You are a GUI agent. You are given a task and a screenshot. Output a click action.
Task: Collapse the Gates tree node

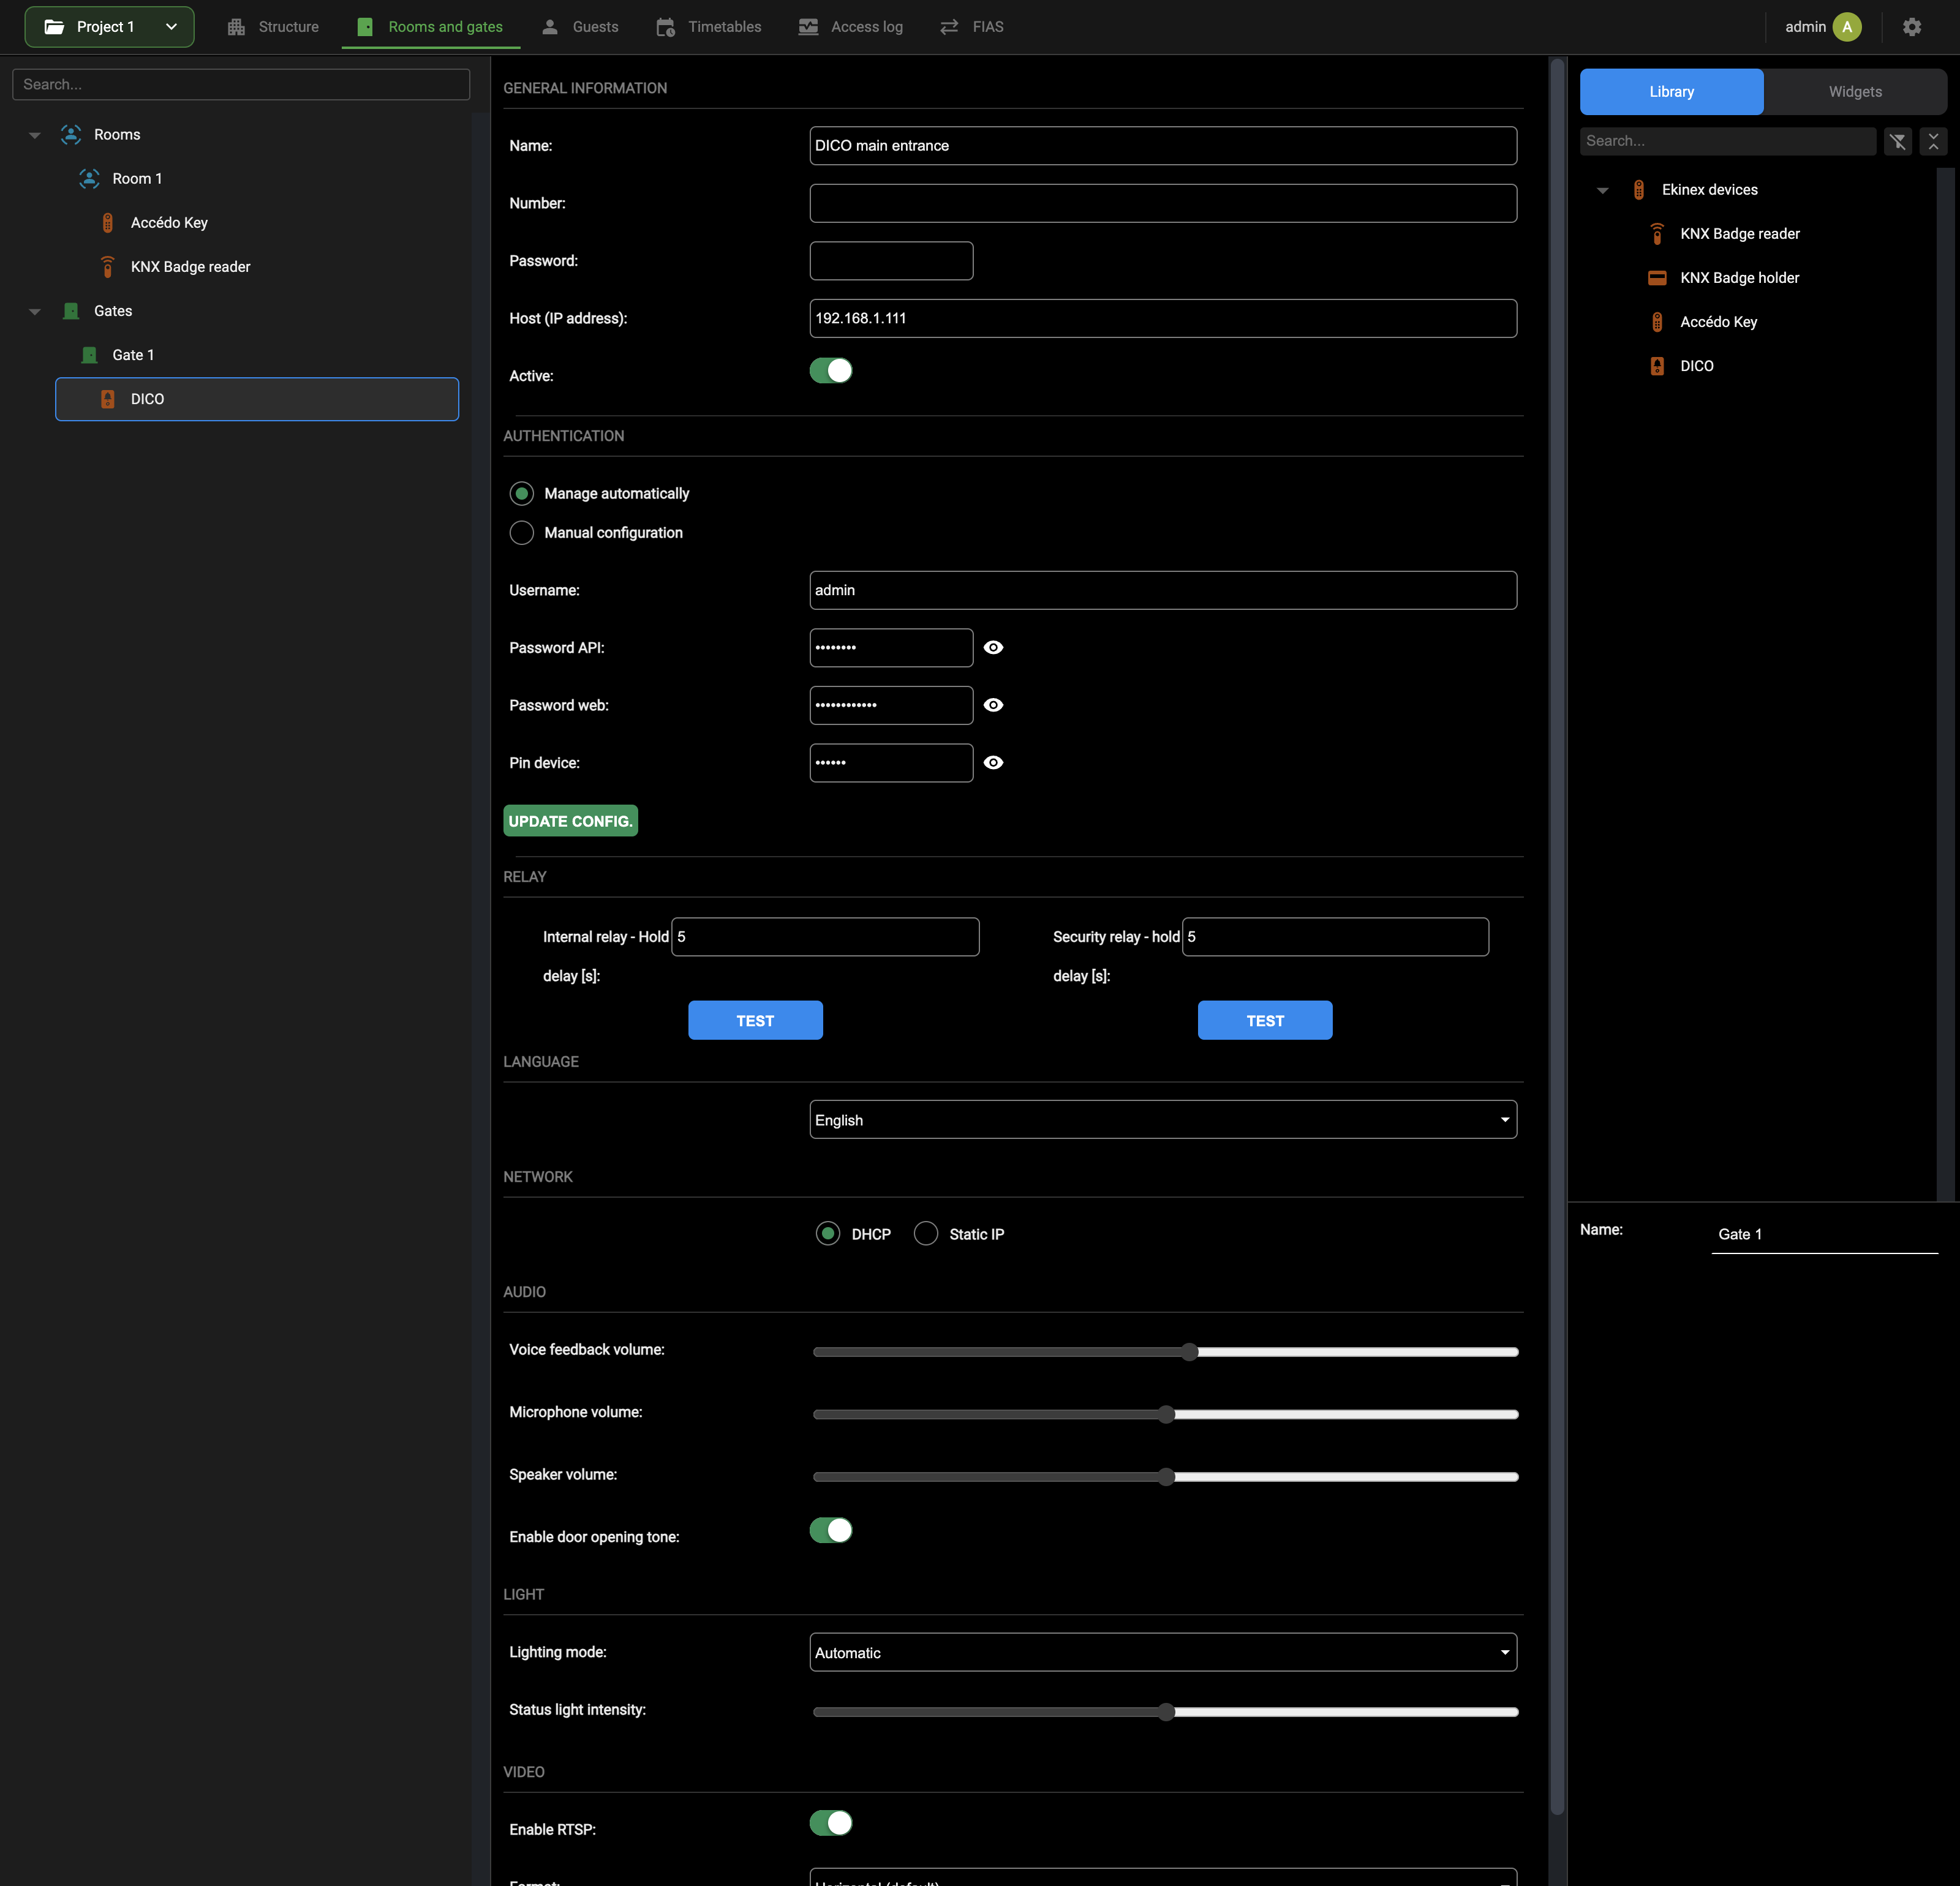tap(35, 312)
